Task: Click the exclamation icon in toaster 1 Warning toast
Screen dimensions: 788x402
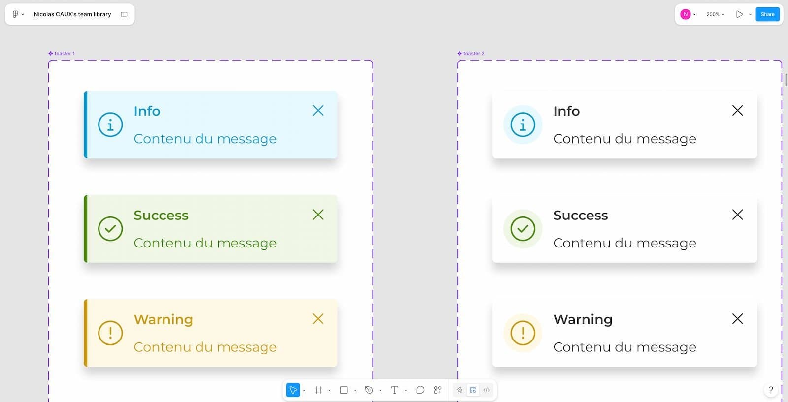Action: (x=110, y=333)
